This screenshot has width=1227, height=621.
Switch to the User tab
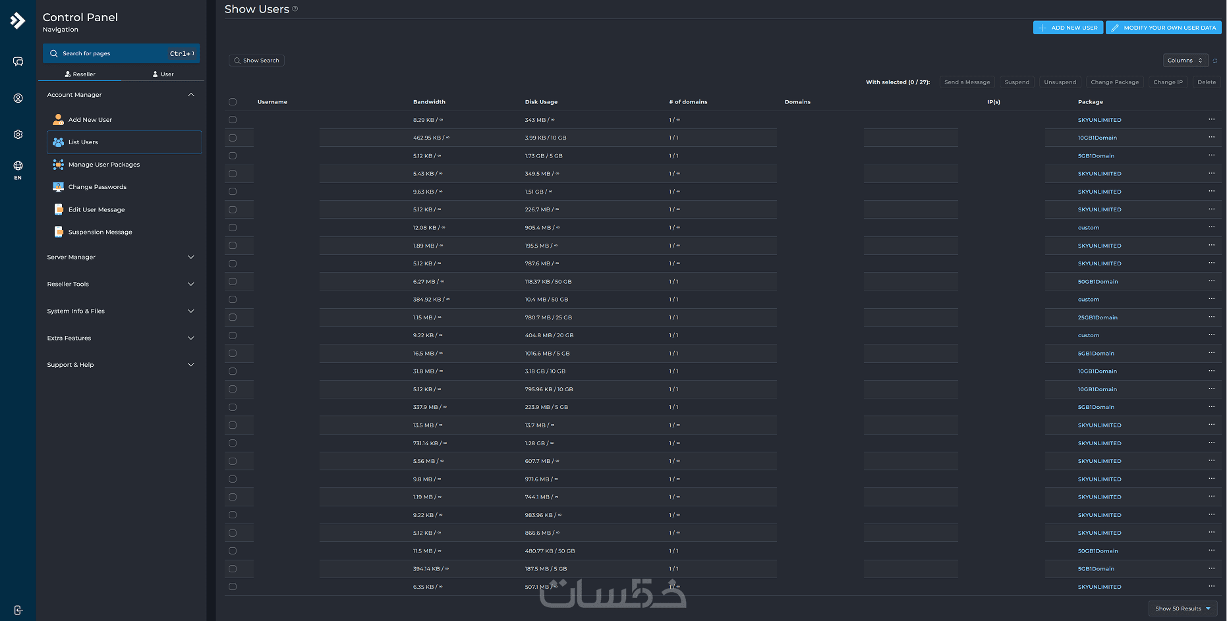click(x=163, y=74)
